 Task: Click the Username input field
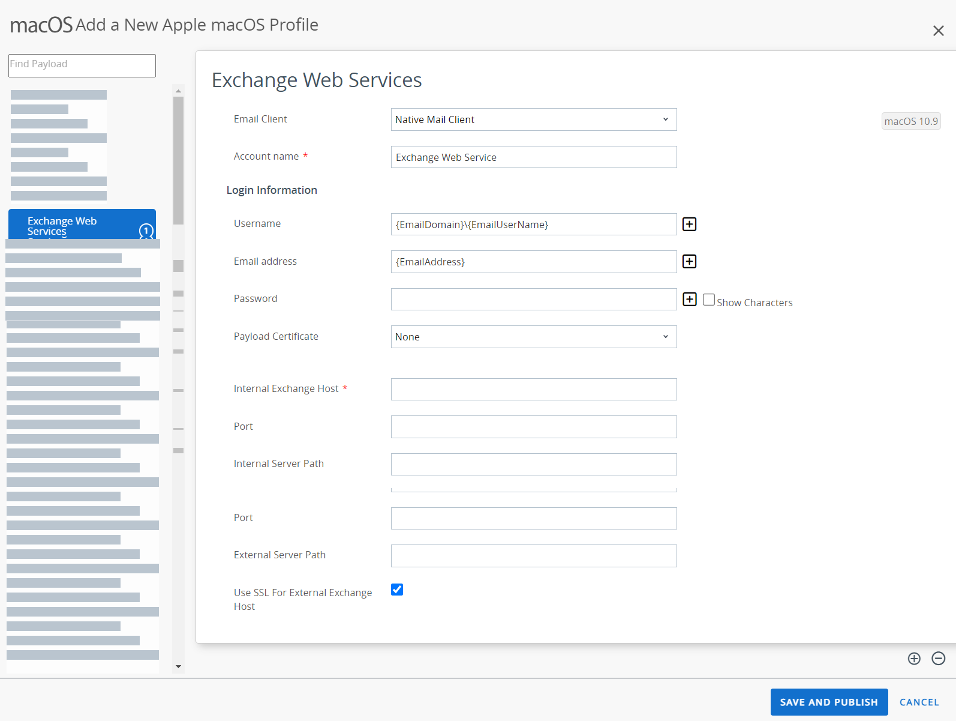click(x=534, y=225)
